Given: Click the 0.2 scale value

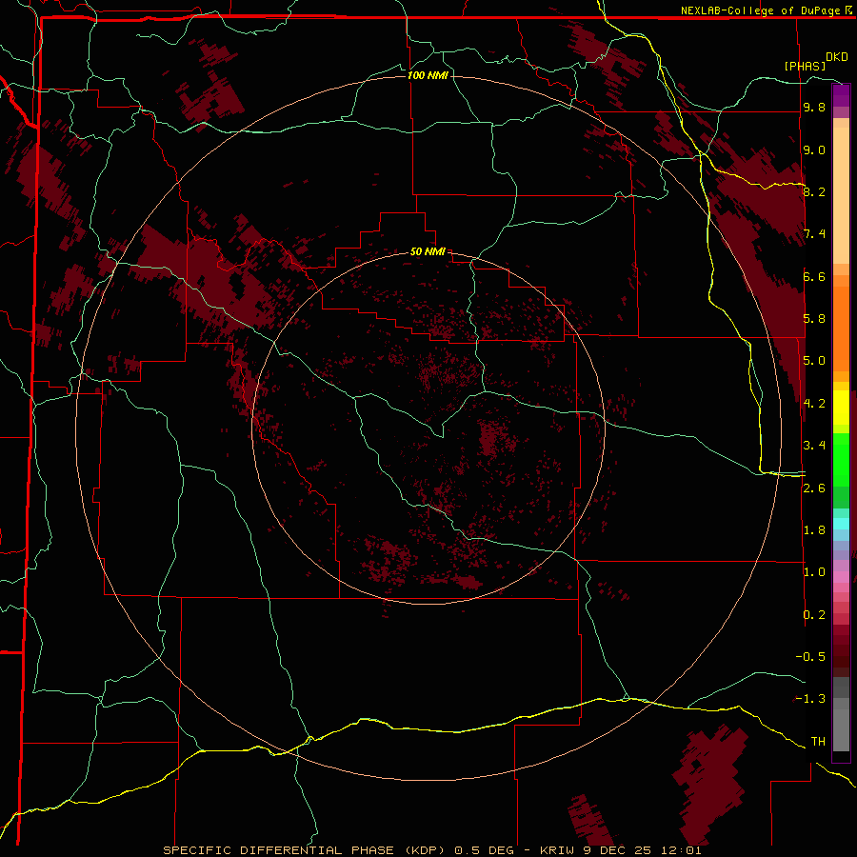Looking at the screenshot, I should click(814, 615).
